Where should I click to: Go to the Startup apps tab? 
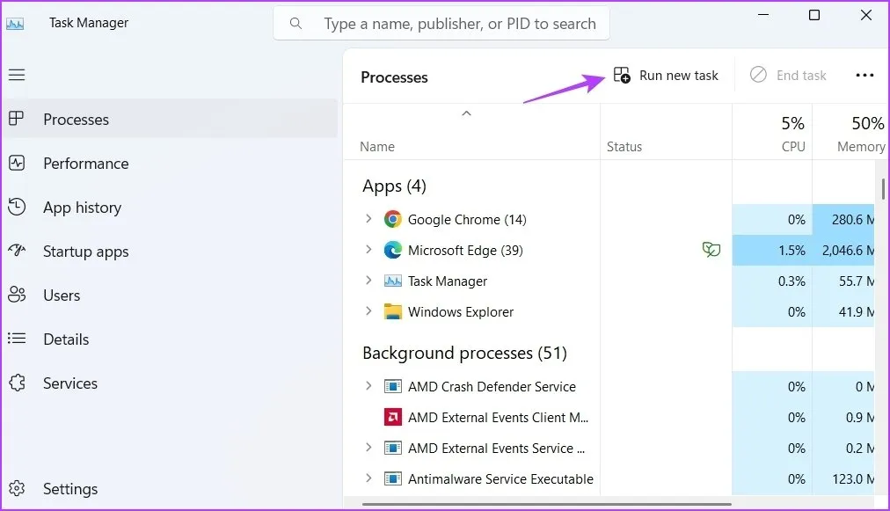point(85,252)
